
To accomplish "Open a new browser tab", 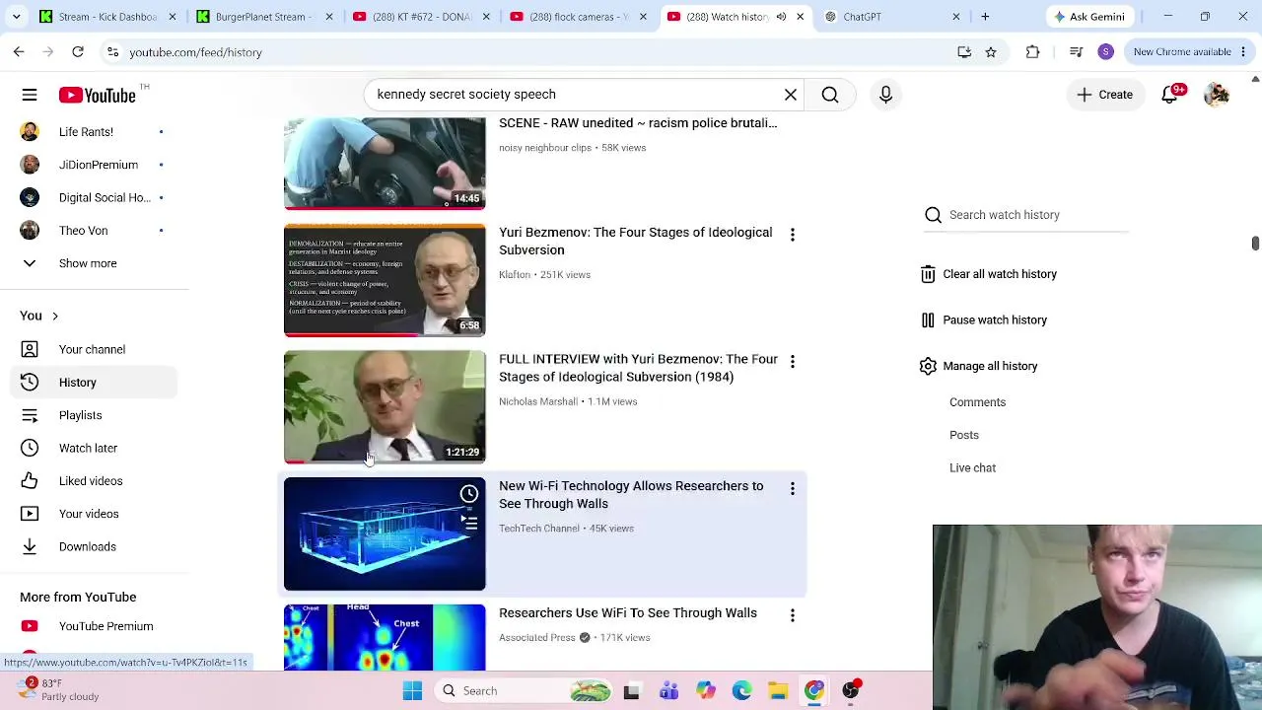I will click(985, 17).
